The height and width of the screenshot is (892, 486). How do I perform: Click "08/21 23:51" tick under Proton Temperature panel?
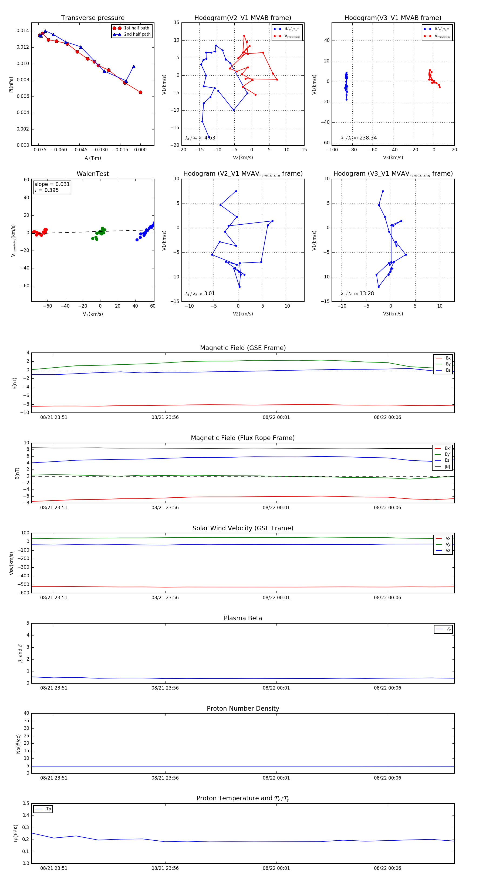[x=54, y=868]
